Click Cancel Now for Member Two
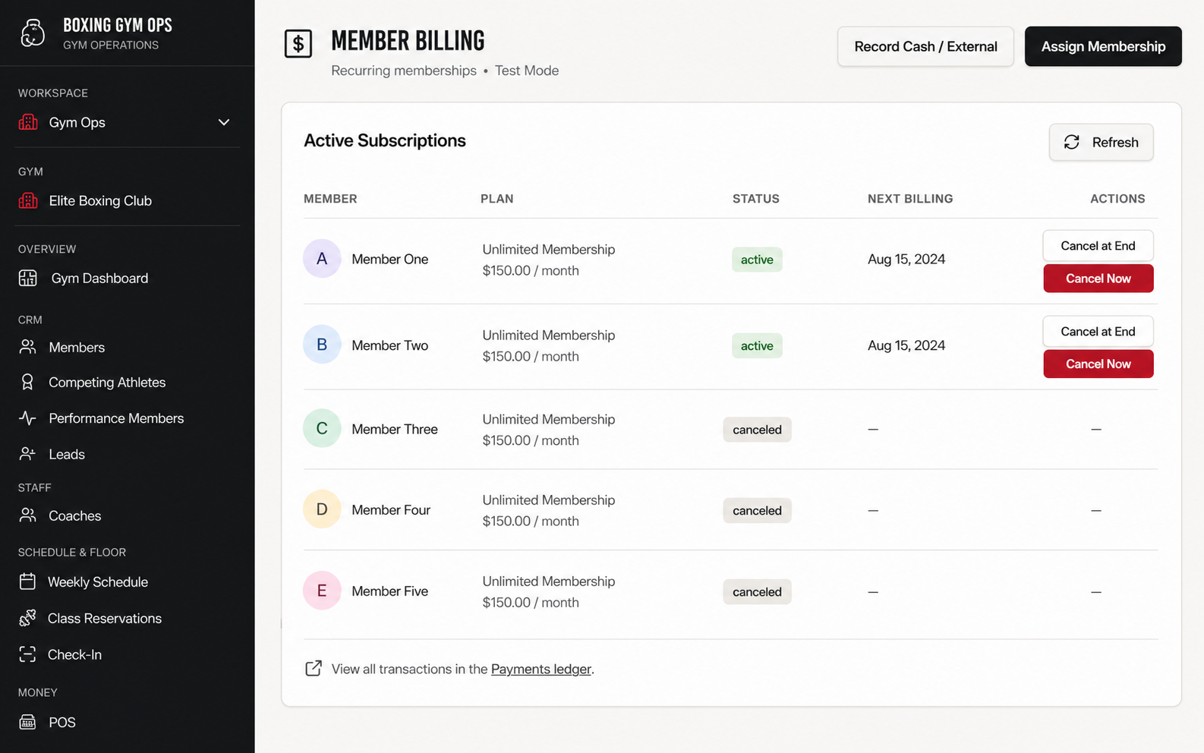The height and width of the screenshot is (753, 1204). coord(1098,364)
